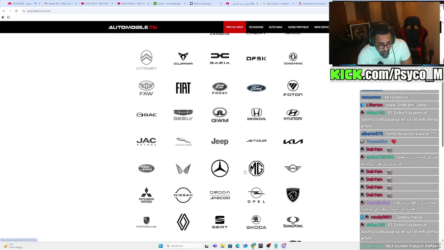
Task: Switch to villa tunis prix Google tab
Action: tap(279, 3)
